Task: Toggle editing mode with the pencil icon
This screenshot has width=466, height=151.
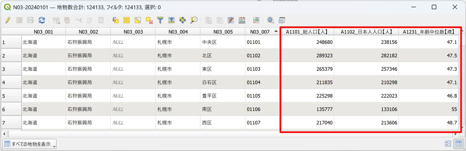Action: (x=8, y=20)
